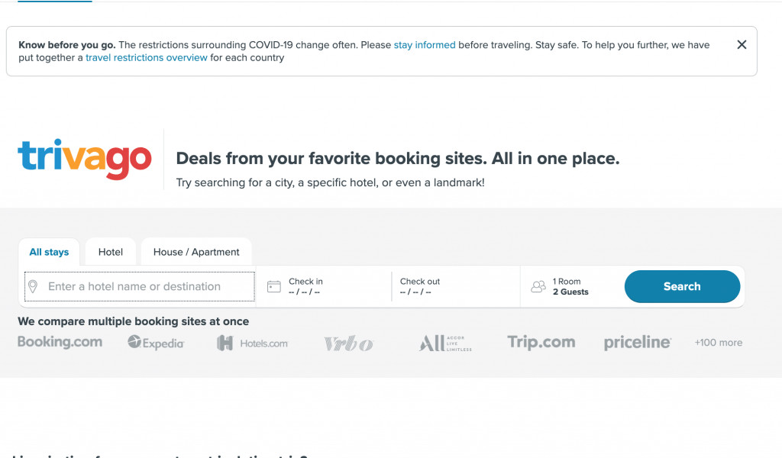Switch to the House / Apartment tab
This screenshot has width=782, height=458.
coord(196,252)
